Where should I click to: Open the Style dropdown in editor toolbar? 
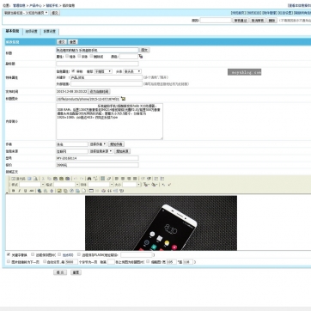tap(32, 185)
